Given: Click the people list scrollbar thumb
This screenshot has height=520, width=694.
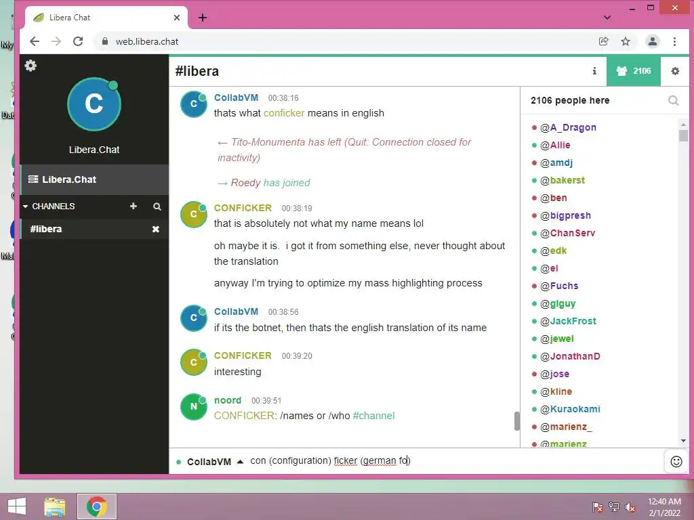Looking at the screenshot, I should 683,135.
